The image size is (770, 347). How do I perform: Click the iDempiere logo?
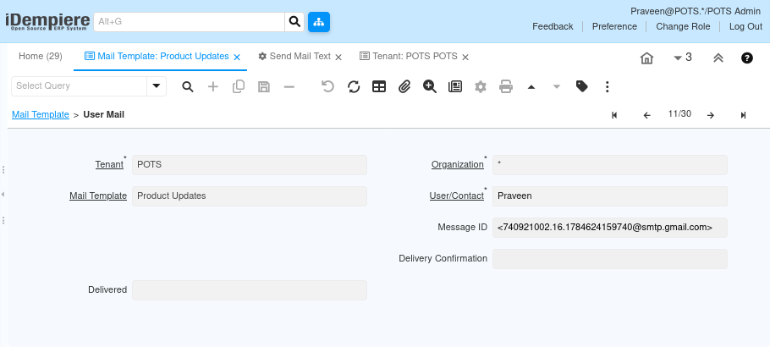tap(47, 22)
